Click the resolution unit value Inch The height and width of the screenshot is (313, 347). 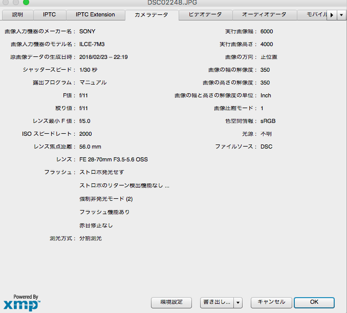click(266, 95)
